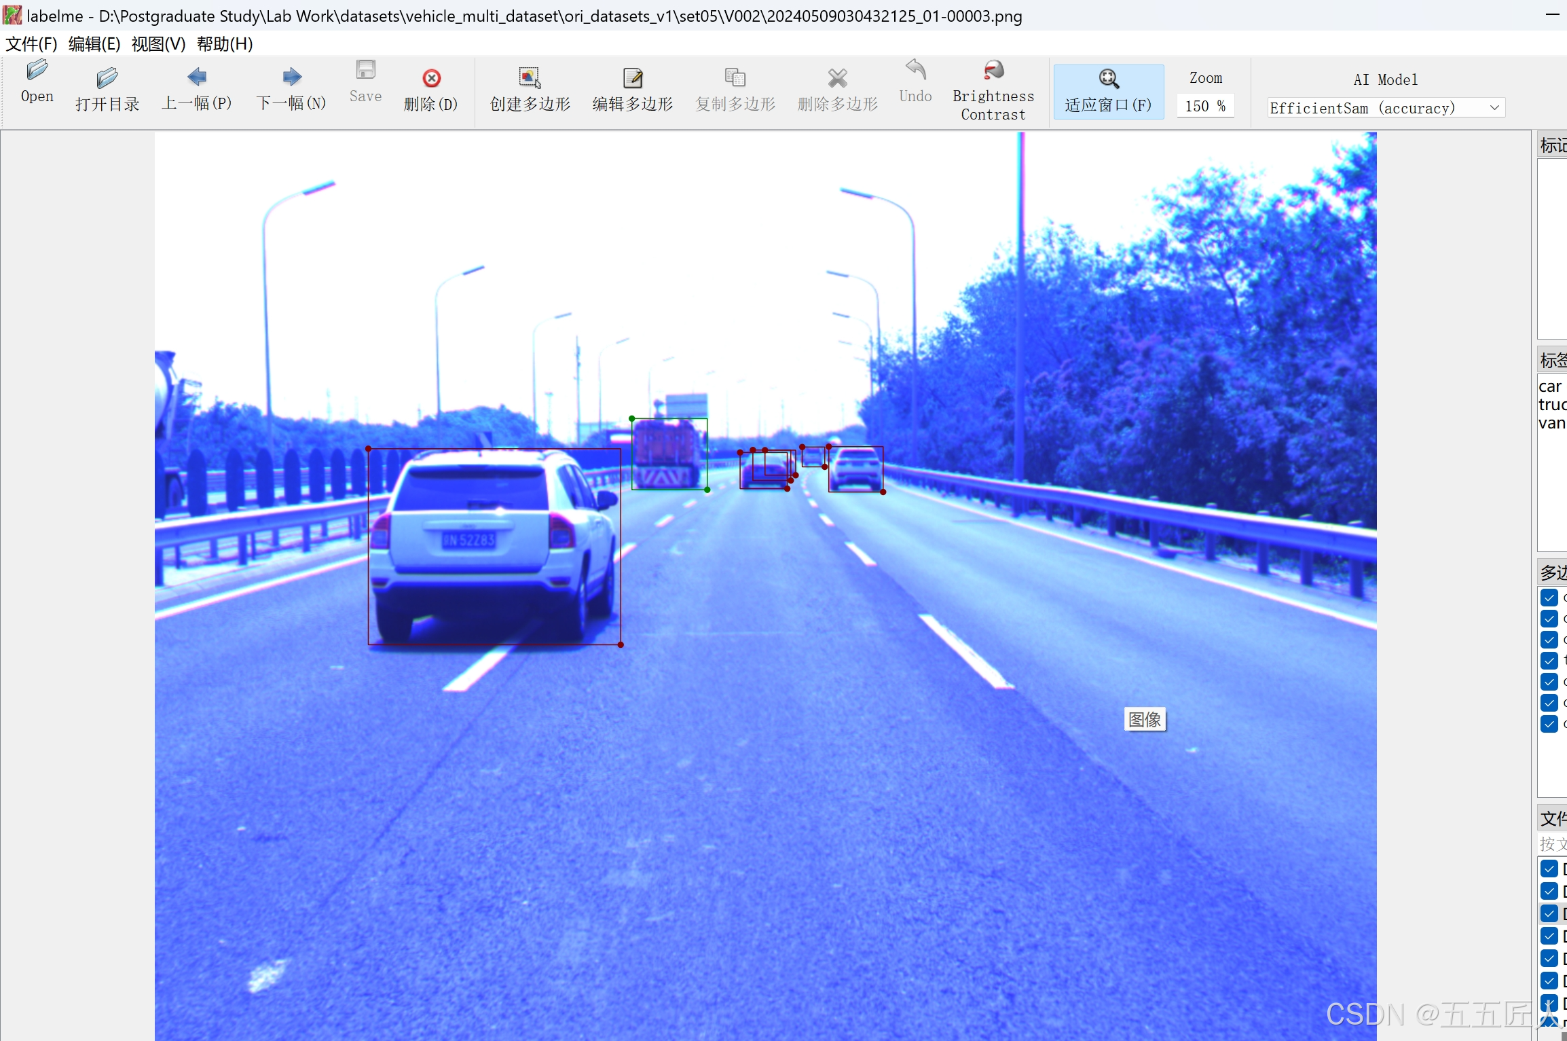The height and width of the screenshot is (1041, 1567).
Task: Select the create polygons (创建多边形) tool
Action: pos(530,78)
